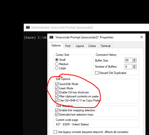149x135 pixels.
Task: Increase Buffer Size with up arrow
Action: coord(134,59)
